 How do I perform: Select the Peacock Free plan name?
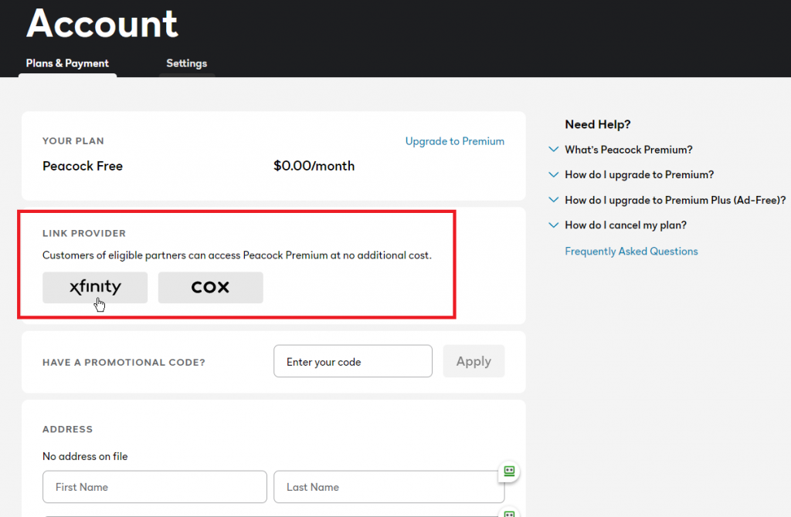(83, 166)
